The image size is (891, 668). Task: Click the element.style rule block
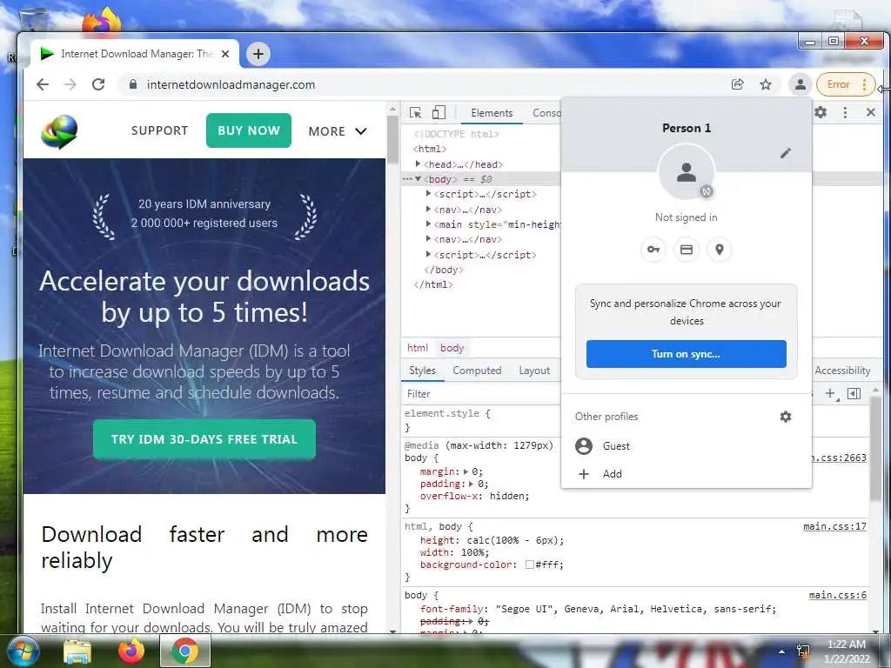[482, 420]
